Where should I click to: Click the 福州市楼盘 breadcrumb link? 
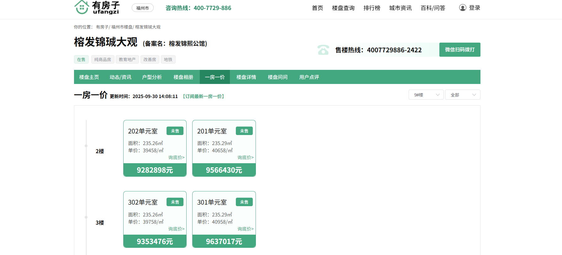122,27
